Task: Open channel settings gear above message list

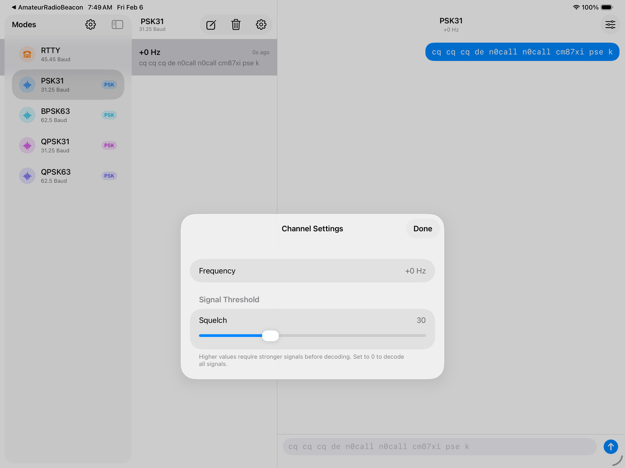Action: pyautogui.click(x=261, y=24)
